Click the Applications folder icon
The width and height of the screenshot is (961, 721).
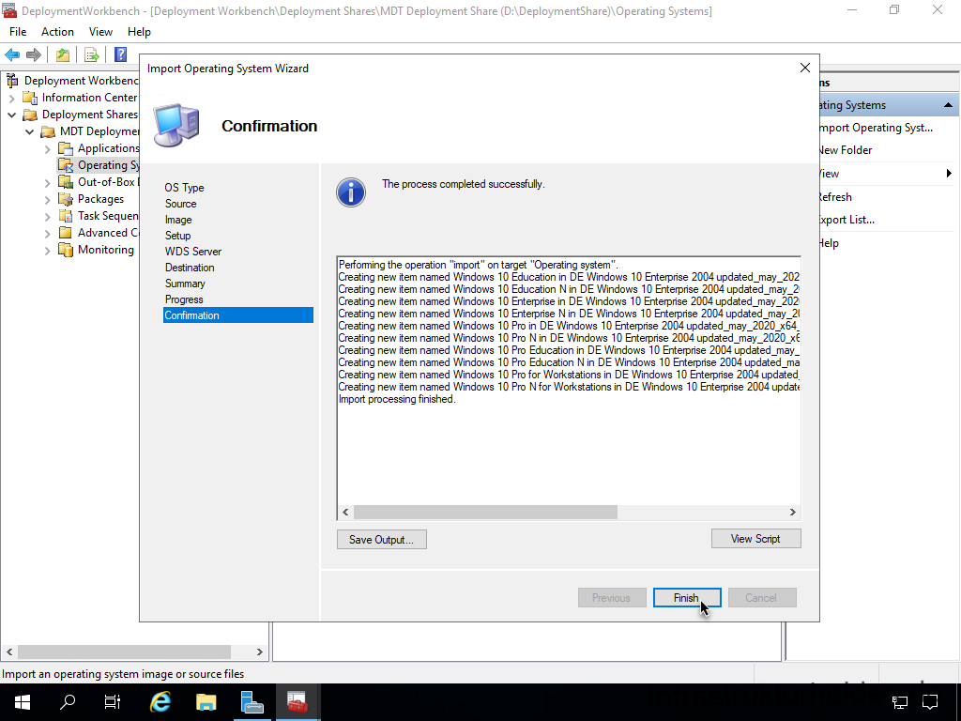[66, 148]
